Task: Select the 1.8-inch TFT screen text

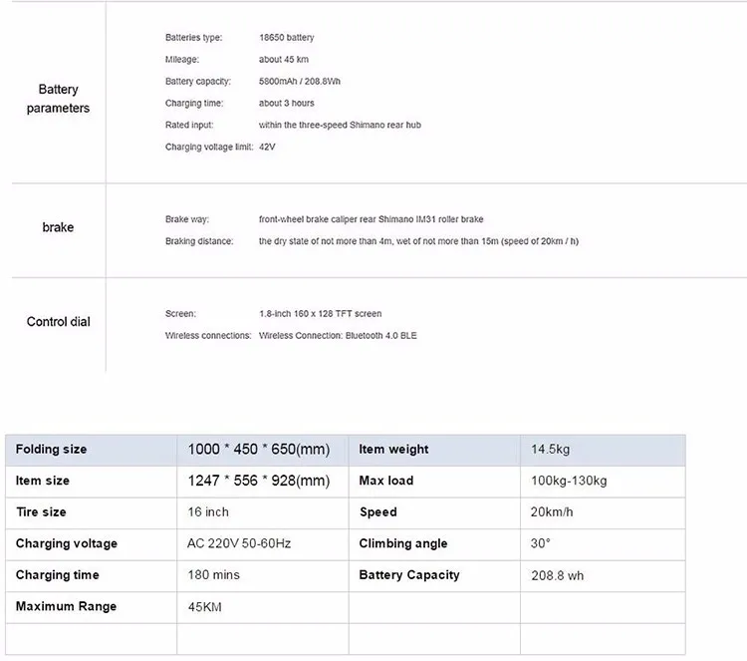Action: [x=320, y=314]
